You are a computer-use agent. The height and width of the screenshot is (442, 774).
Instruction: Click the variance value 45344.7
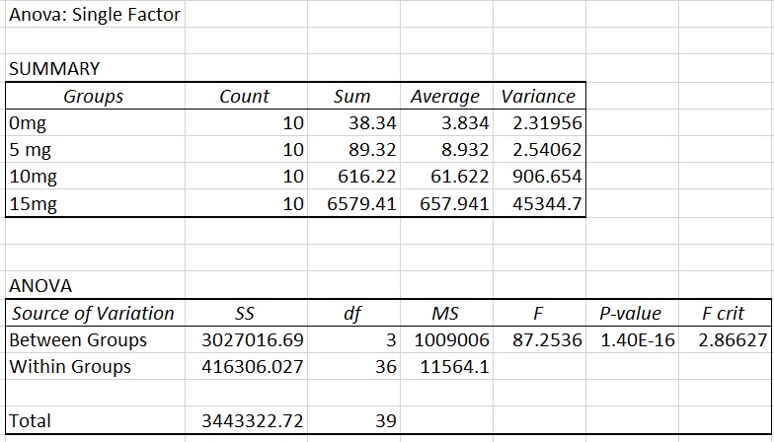pyautogui.click(x=548, y=205)
